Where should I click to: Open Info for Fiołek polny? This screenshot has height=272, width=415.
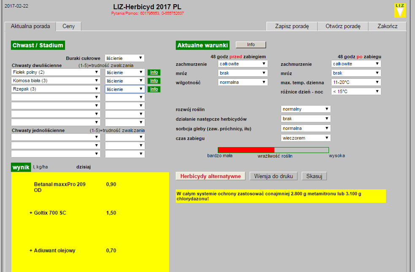point(154,73)
